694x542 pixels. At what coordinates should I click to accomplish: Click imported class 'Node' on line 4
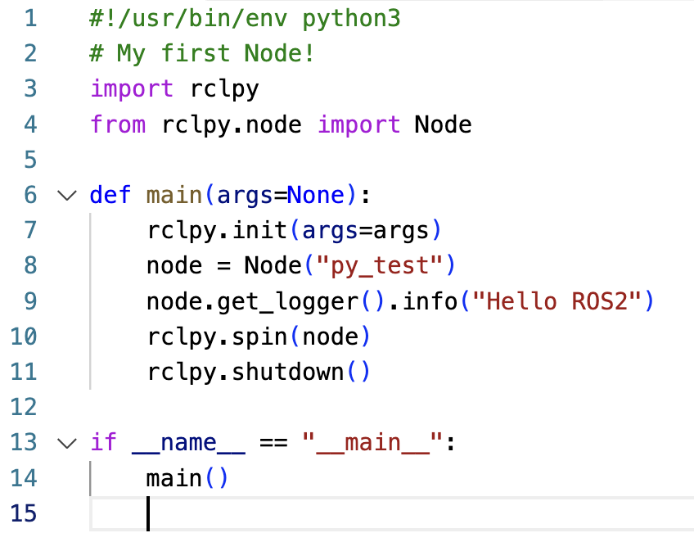click(443, 124)
